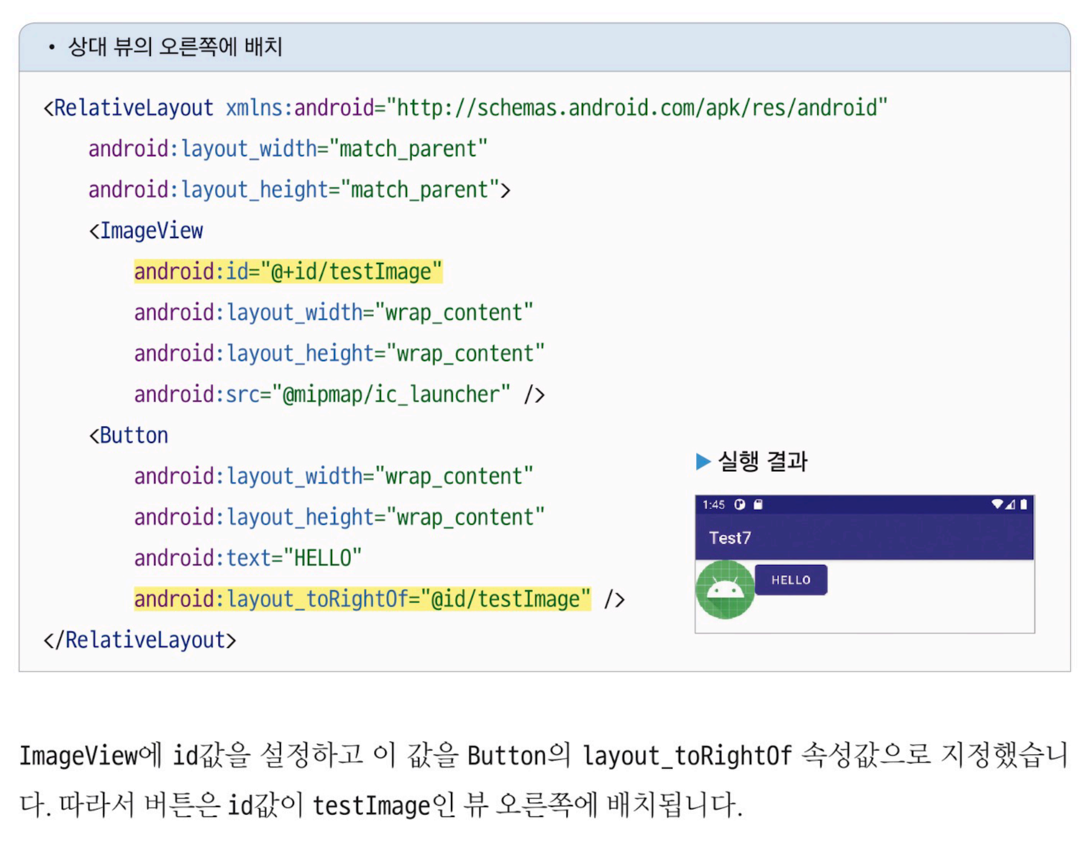
Task: Click Button's layout_width="wrap_content" line
Action: click(333, 476)
